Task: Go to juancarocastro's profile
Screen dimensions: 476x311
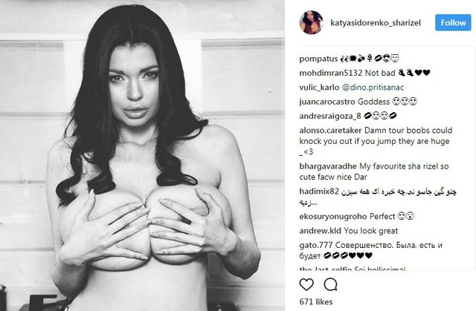Action: pos(327,102)
